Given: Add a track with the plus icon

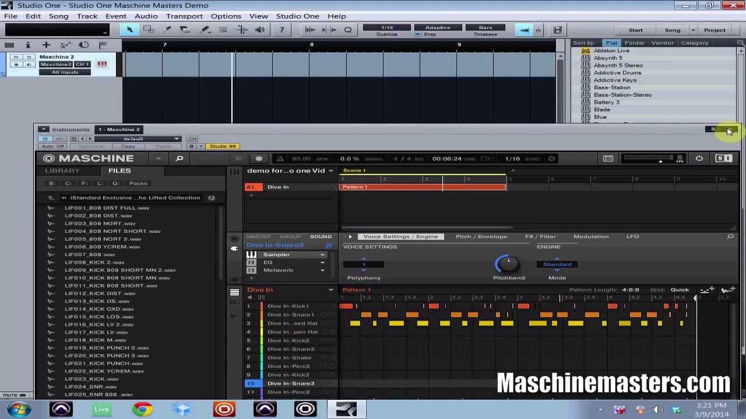Looking at the screenshot, I should click(46, 45).
